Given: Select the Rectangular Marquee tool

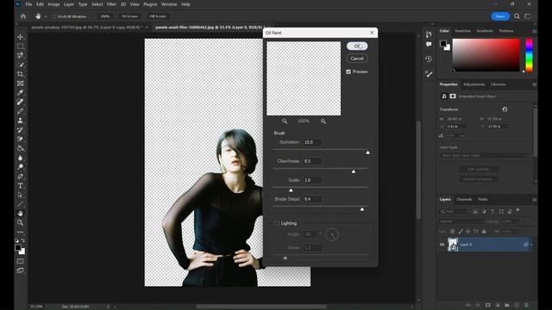Looking at the screenshot, I should click(x=21, y=46).
